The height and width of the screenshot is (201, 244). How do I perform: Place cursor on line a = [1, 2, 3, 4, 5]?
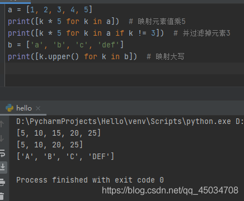point(50,9)
